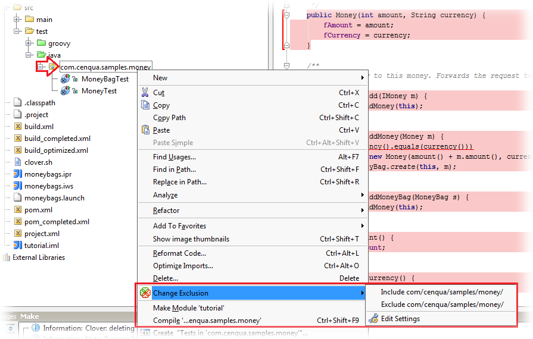
Task: Collapse the com.cenqua.samples.money package node
Action: [x=40, y=67]
